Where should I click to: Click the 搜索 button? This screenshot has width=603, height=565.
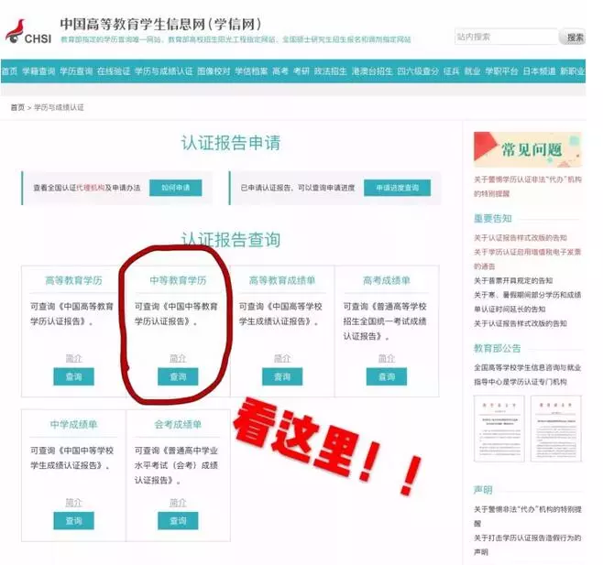point(574,37)
